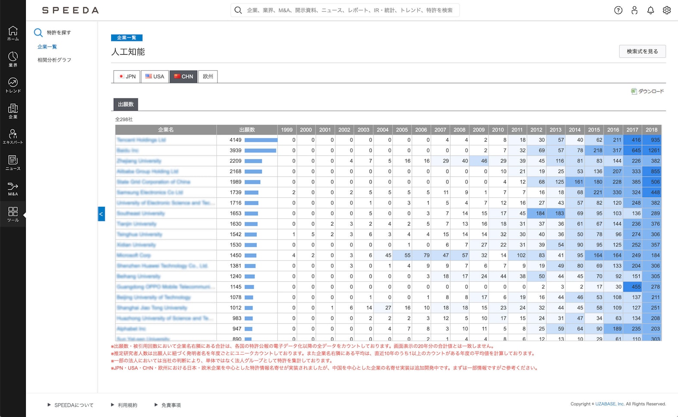Click the 検索式を見る button
Screen dimensions: 678x417
(x=642, y=51)
